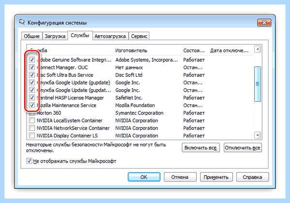Viewport: 290px width, 203px height.
Task: Click Sentinel HASP License Manager name
Action: click(70, 97)
